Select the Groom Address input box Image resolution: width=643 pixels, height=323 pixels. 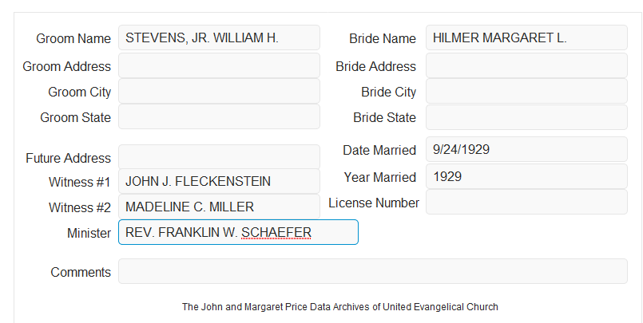(x=219, y=65)
